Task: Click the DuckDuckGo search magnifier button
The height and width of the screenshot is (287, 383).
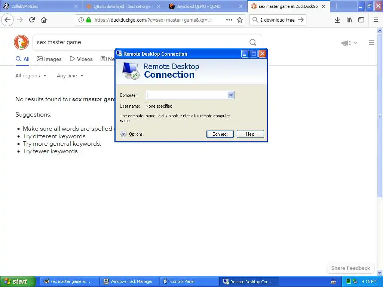Action: [253, 43]
